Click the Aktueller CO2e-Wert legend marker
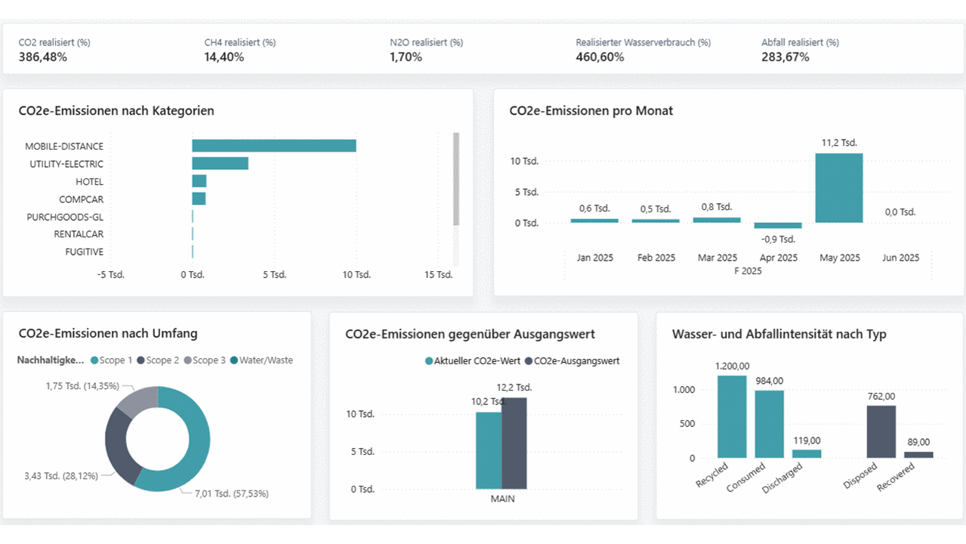 [430, 361]
